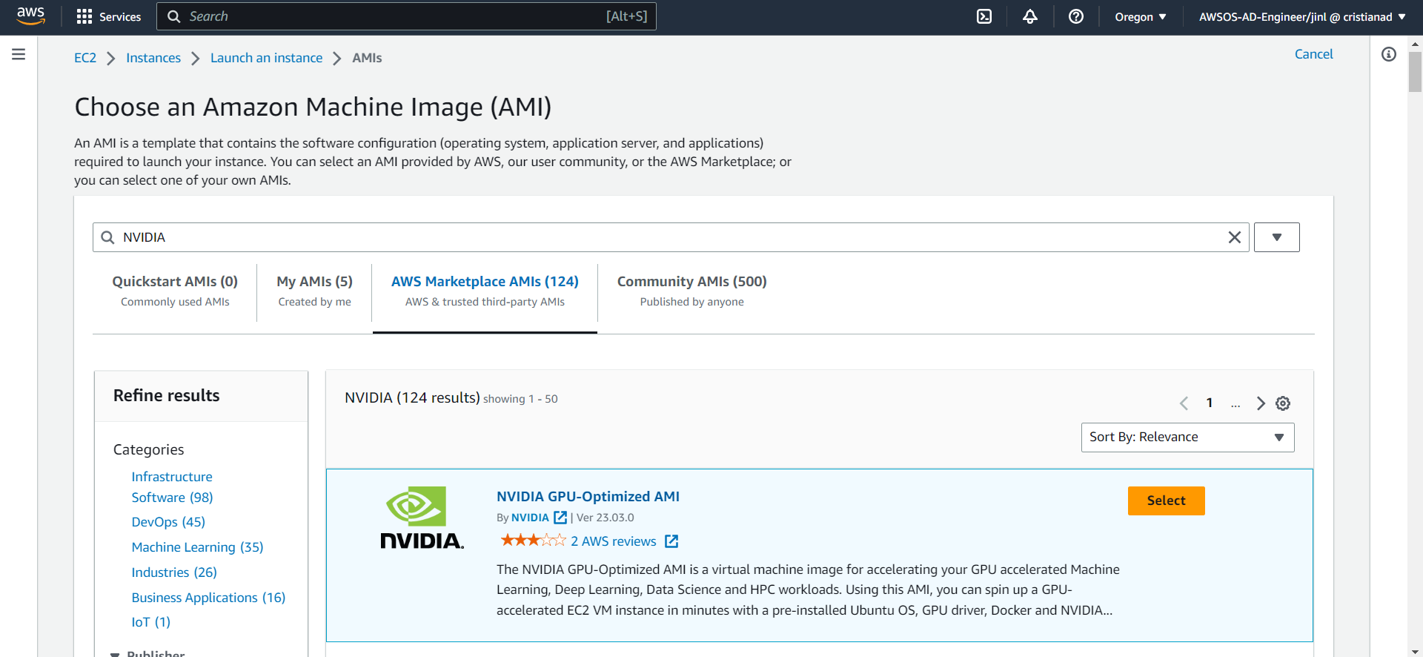Switch to the Quickstart AMIs tab

175,291
